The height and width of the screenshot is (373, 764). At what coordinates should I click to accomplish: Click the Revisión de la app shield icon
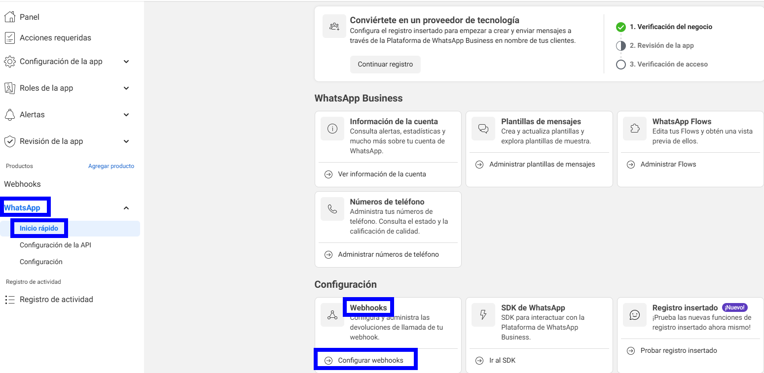coord(10,141)
